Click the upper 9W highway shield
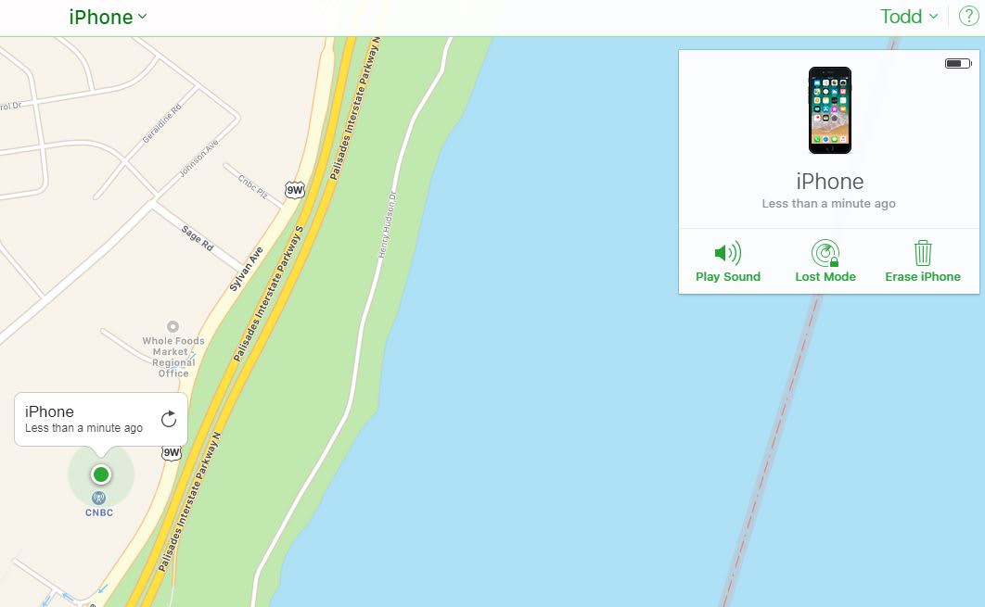985x607 pixels. pos(295,190)
